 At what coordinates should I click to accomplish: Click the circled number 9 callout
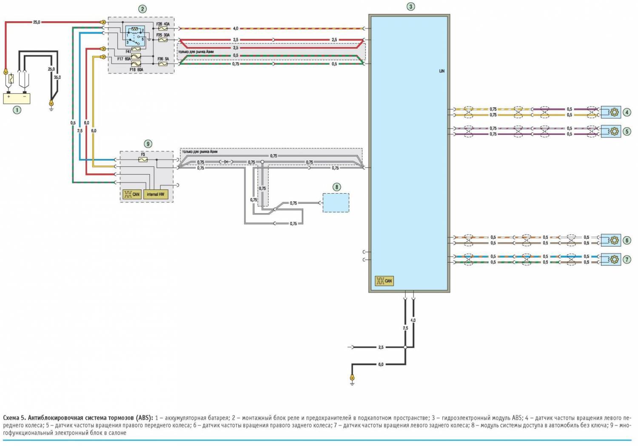tap(147, 144)
